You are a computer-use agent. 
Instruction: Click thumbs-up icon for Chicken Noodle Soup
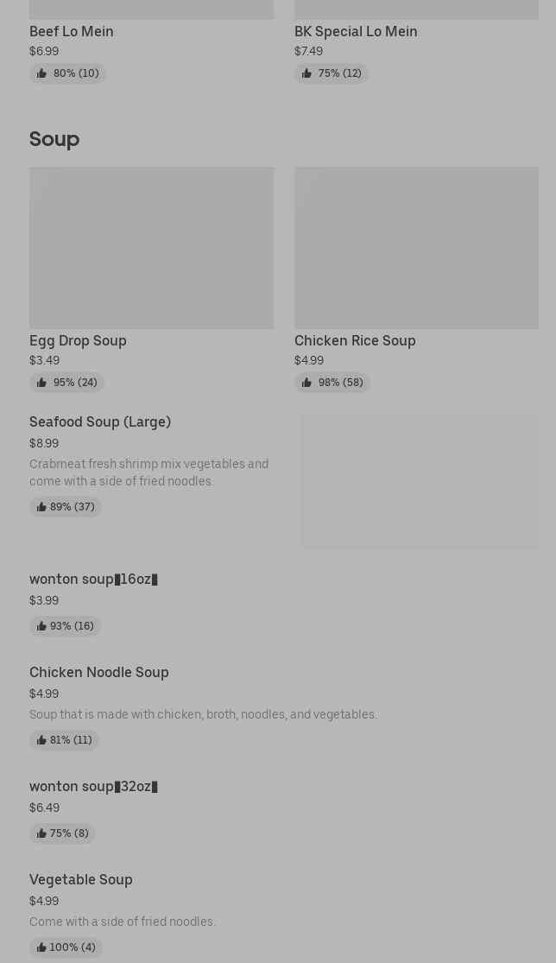click(41, 740)
